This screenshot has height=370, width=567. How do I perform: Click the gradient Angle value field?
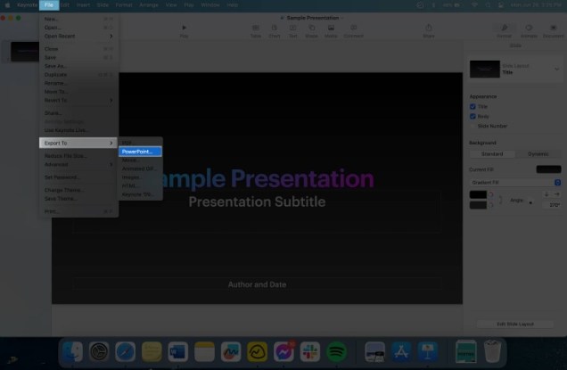pos(552,205)
